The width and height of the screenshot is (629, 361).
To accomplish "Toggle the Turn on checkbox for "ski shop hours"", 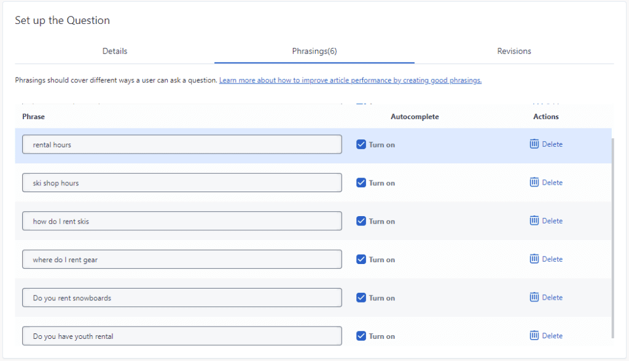I will 361,182.
